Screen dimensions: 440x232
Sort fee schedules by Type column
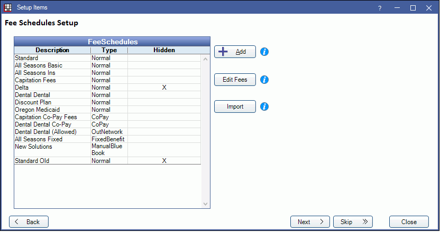tap(109, 50)
